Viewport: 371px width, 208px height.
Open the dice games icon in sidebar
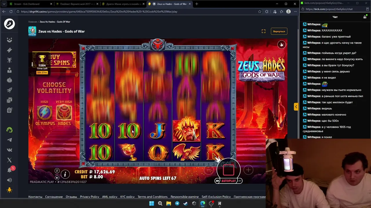(x=10, y=100)
